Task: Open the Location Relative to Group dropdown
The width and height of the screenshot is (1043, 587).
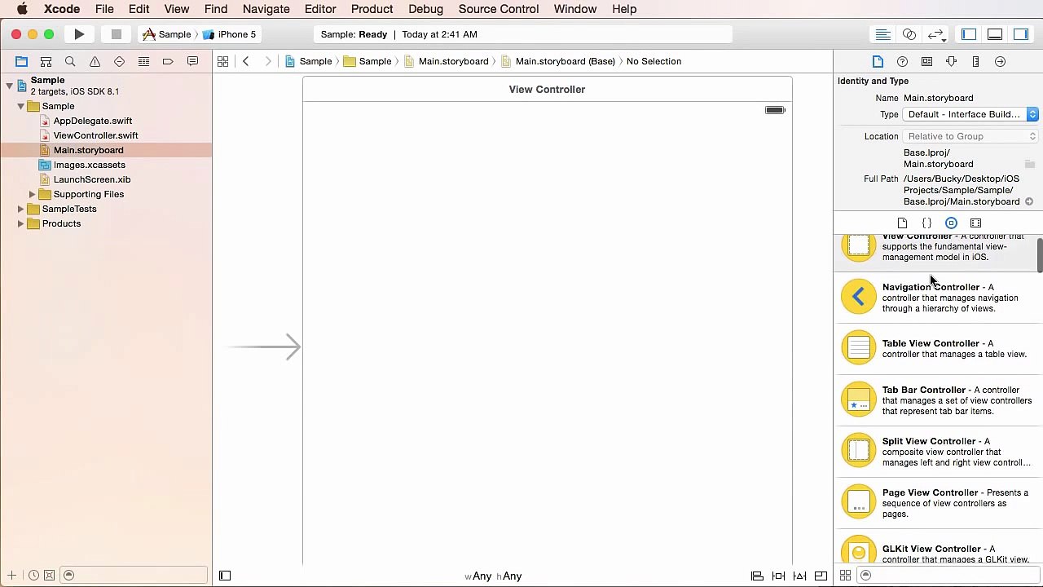Action: pyautogui.click(x=970, y=136)
